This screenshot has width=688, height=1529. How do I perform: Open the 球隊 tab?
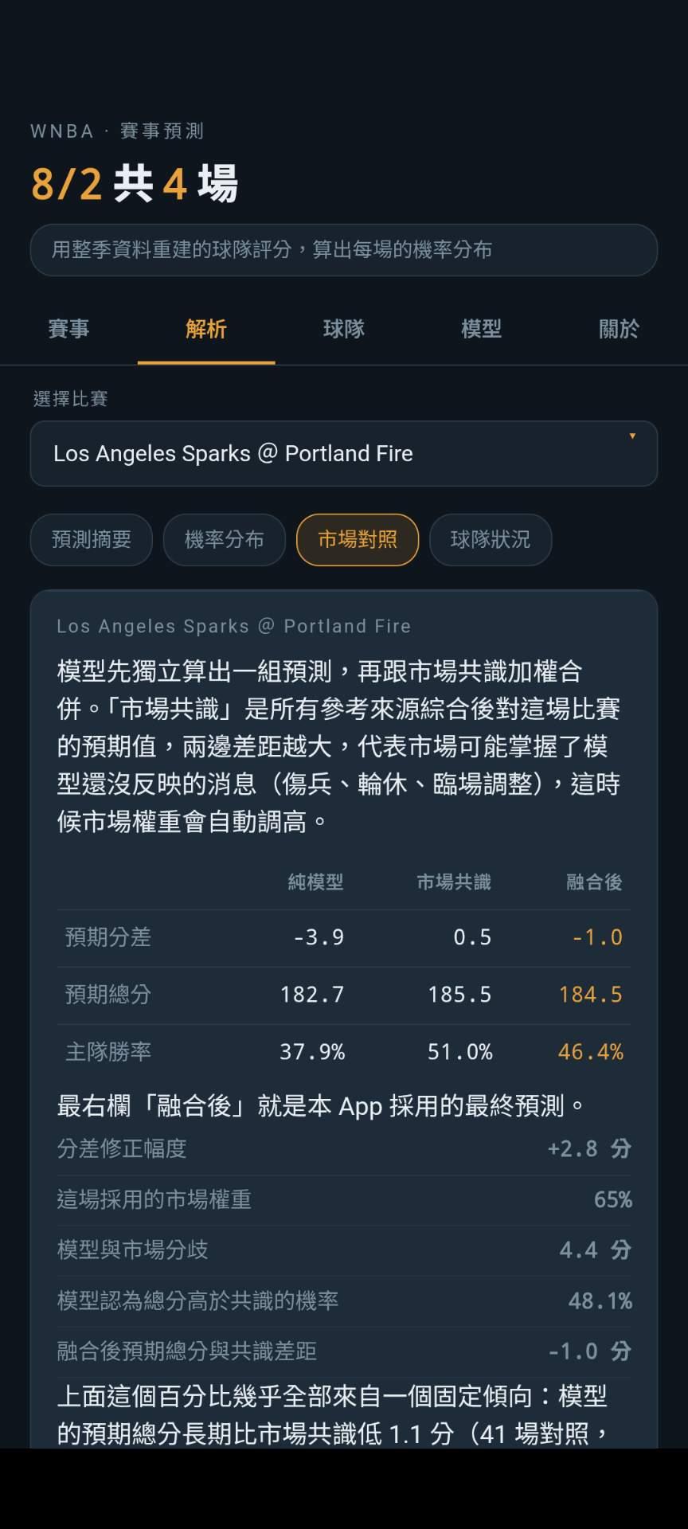pos(344,329)
